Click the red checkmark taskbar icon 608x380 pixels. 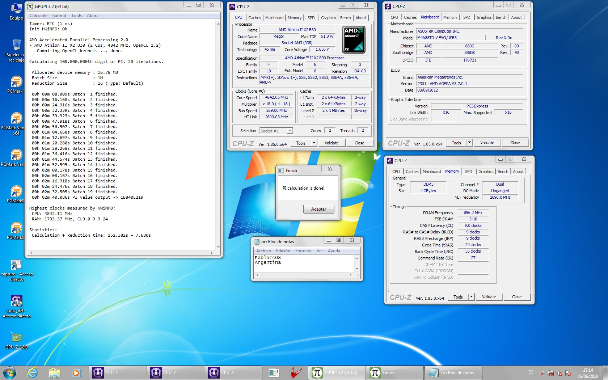pyautogui.click(x=296, y=372)
